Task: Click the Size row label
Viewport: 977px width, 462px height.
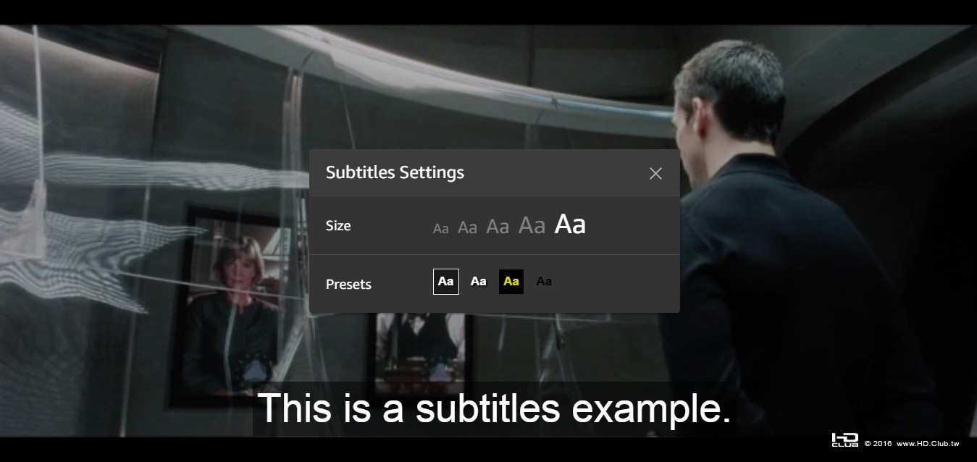Action: coord(338,225)
